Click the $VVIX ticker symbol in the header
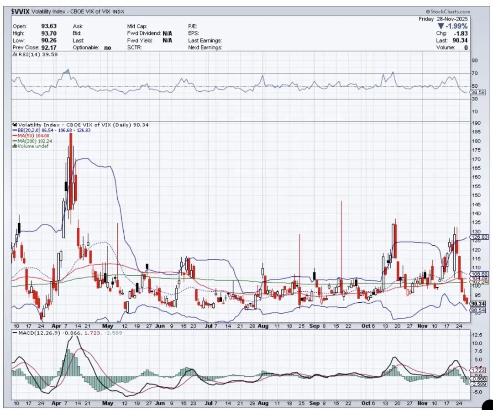This screenshot has width=493, height=410. pos(20,11)
